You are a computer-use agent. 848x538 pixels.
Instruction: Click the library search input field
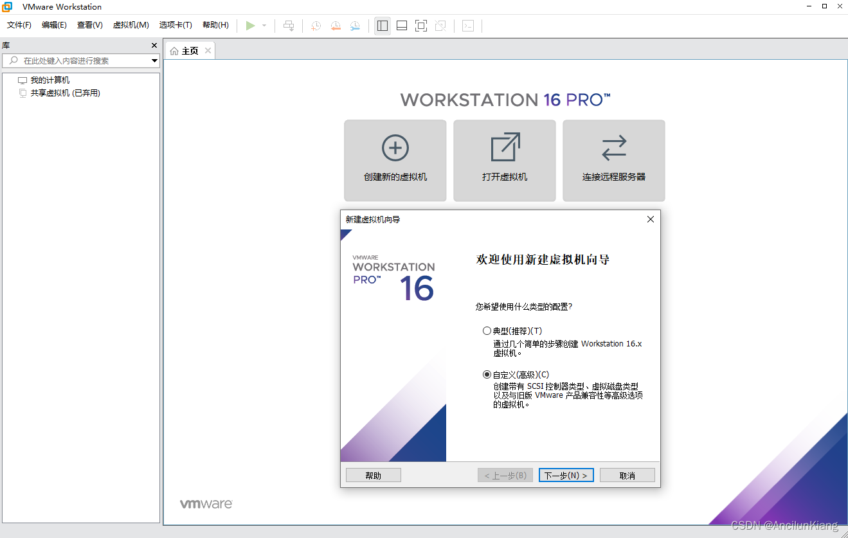(81, 60)
